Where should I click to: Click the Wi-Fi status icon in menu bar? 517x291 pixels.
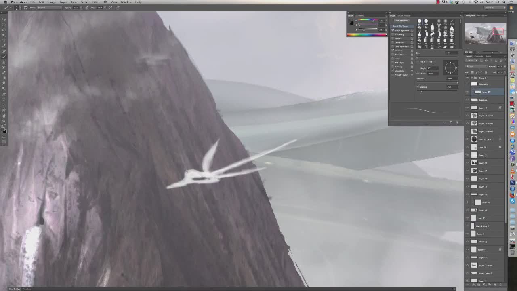[x=475, y=2]
